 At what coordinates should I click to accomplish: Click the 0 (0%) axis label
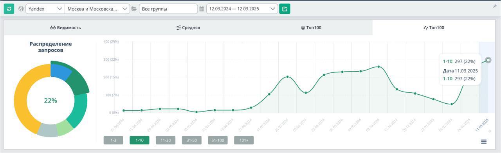coord(114,113)
